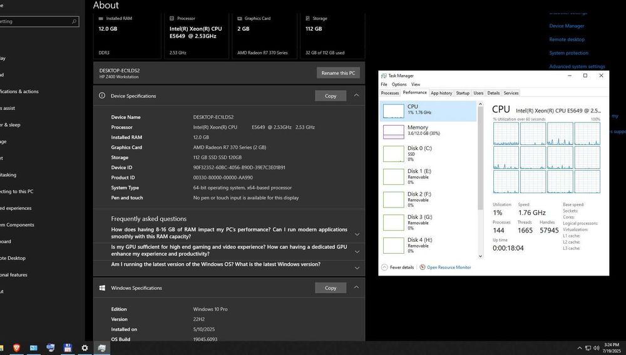
Task: Select Disk 4 (H:) removable entry
Action: 429,246
